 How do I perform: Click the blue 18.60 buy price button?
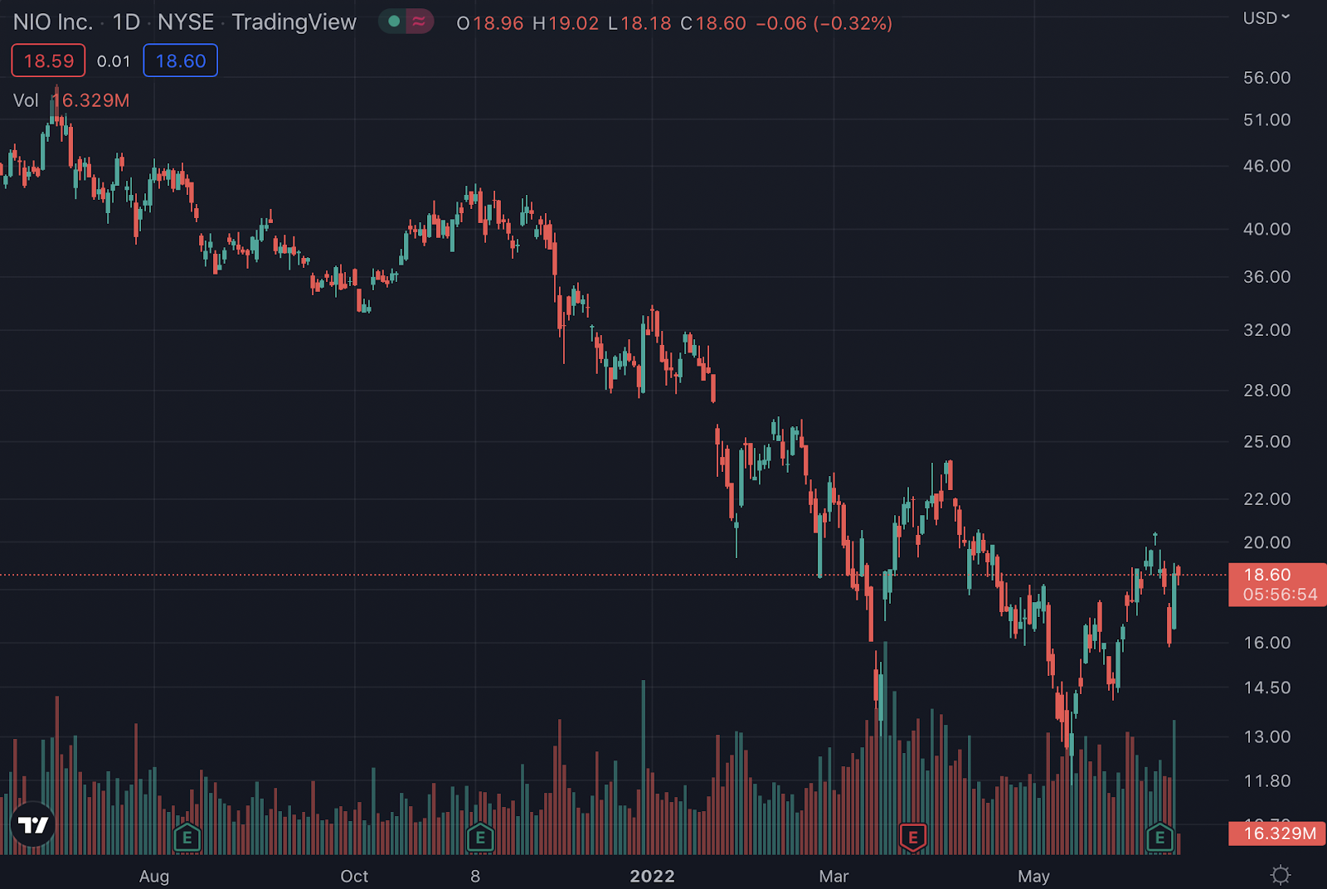tap(180, 61)
